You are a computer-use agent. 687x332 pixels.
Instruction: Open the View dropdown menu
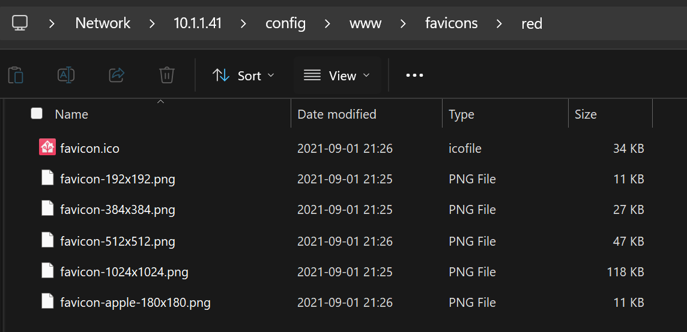tap(336, 76)
